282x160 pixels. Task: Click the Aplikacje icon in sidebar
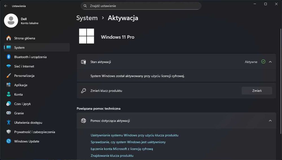coord(9,85)
